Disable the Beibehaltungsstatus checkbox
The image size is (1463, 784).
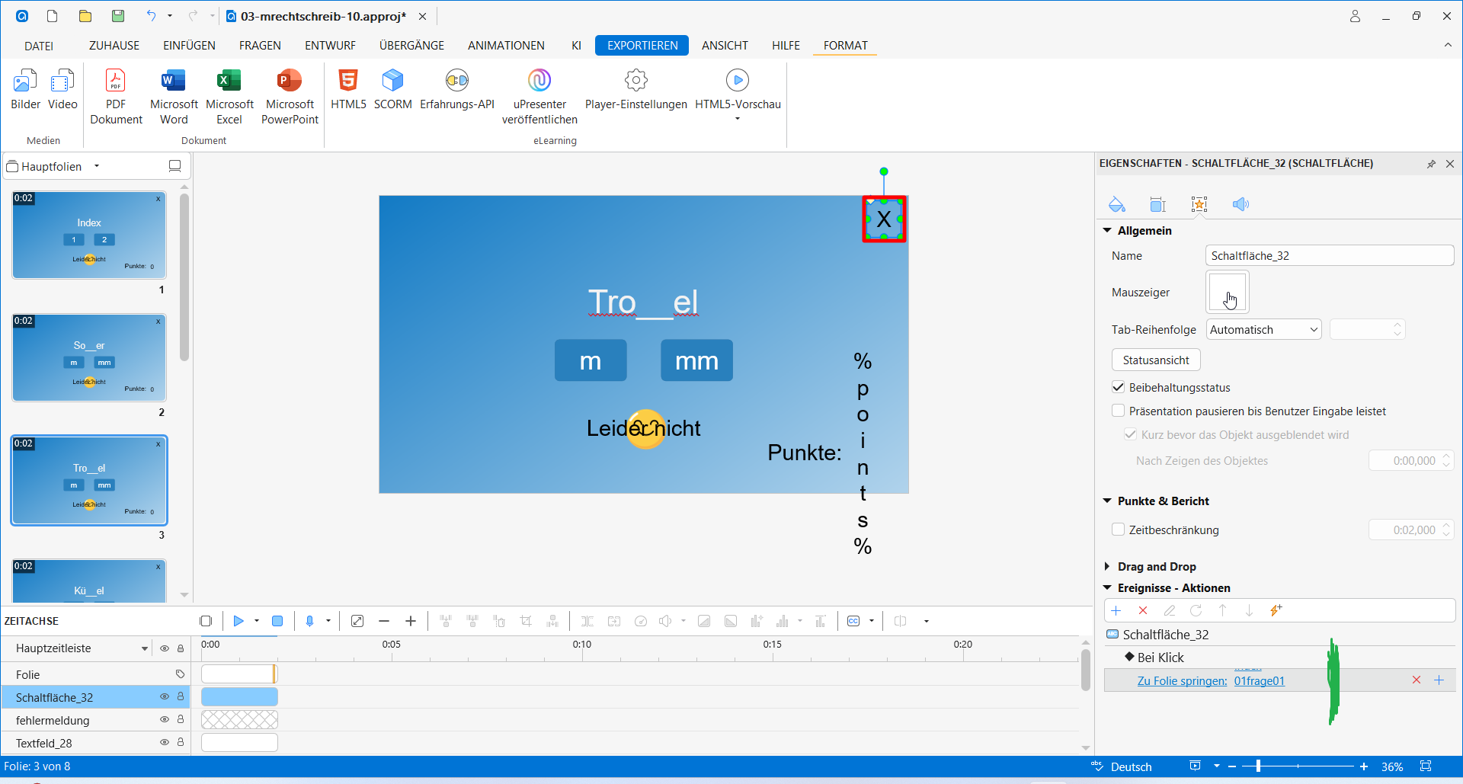pos(1119,387)
